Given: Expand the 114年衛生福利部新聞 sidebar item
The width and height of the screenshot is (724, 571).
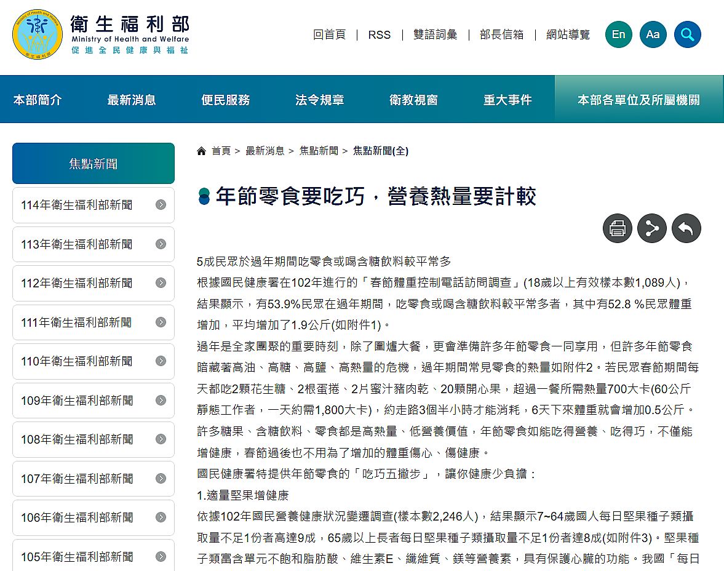Looking at the screenshot, I should pyautogui.click(x=161, y=205).
